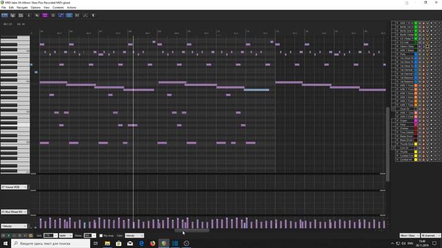Screen dimensions: 442x248
Task: Toggle the repeat button in the transport bar
Action: click(x=30, y=236)
